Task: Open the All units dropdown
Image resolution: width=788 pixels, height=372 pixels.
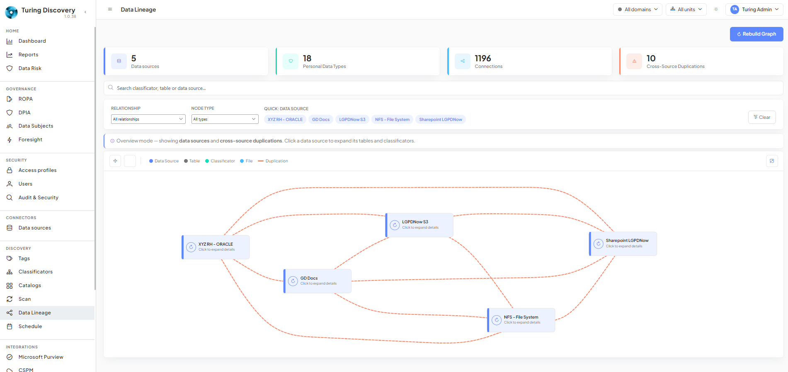Action: point(686,10)
